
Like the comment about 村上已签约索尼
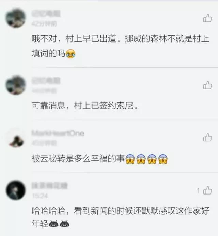click(x=207, y=85)
